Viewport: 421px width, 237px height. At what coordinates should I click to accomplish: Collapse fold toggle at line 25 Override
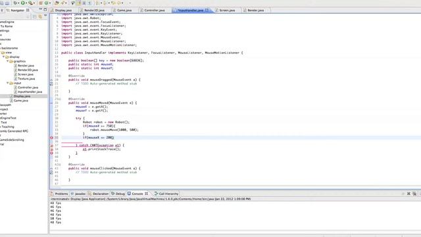coord(60,99)
